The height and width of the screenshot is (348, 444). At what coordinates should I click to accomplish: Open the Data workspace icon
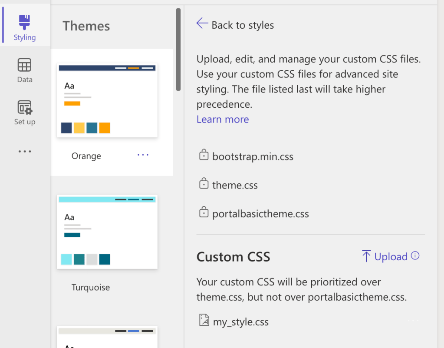(24, 65)
